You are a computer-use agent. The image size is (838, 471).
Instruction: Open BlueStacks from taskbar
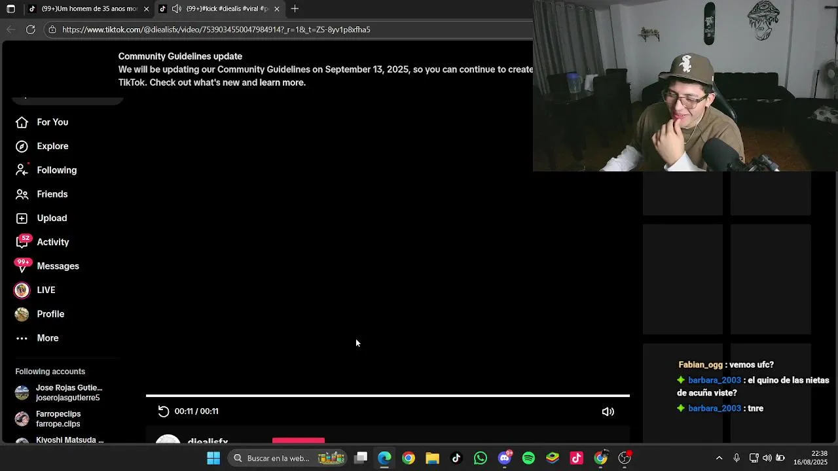(553, 458)
